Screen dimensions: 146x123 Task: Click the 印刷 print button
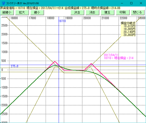coord(123,13)
